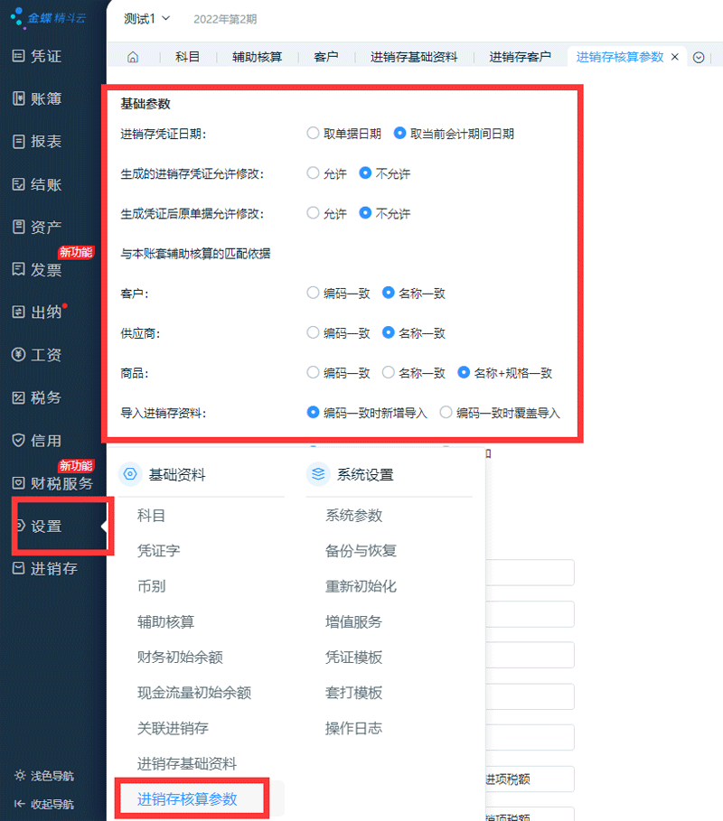Open 币别 menu entry
Screen dimensions: 723x821
[x=152, y=586]
